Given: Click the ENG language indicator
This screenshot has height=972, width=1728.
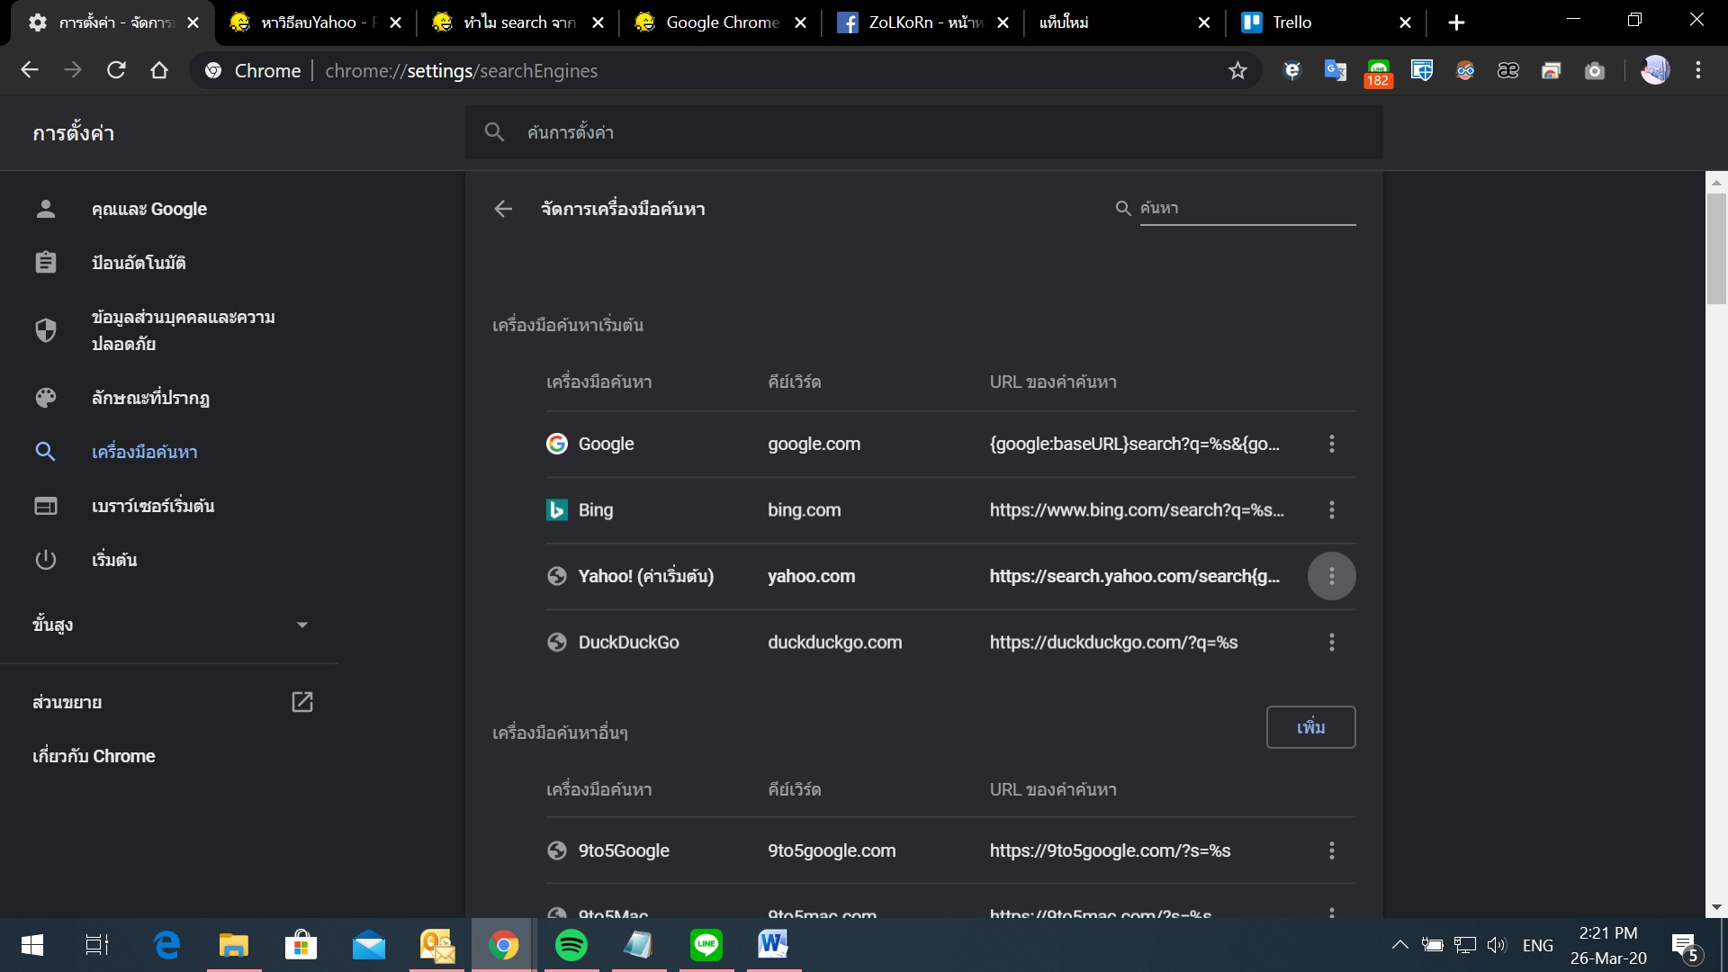Looking at the screenshot, I should (1537, 945).
